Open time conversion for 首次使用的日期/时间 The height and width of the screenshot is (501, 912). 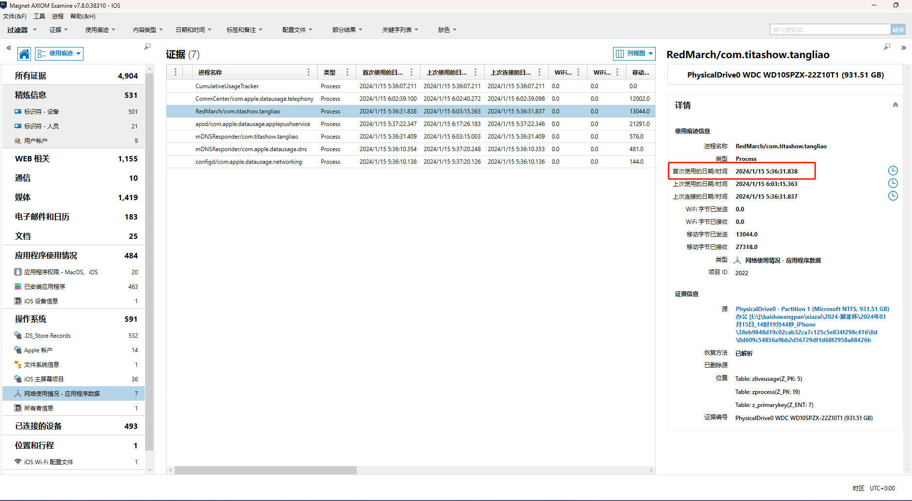893,171
